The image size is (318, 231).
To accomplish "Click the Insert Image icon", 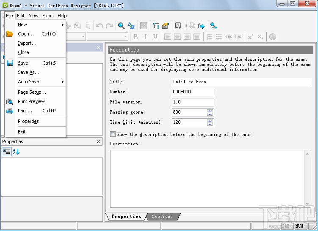I will [144, 26].
